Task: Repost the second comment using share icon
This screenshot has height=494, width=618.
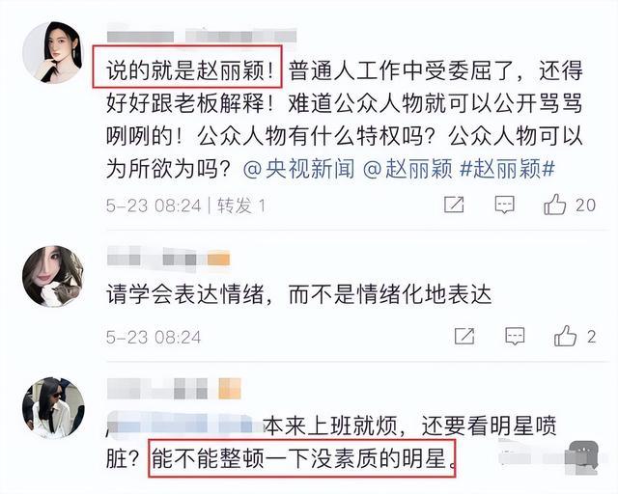Action: tap(464, 336)
